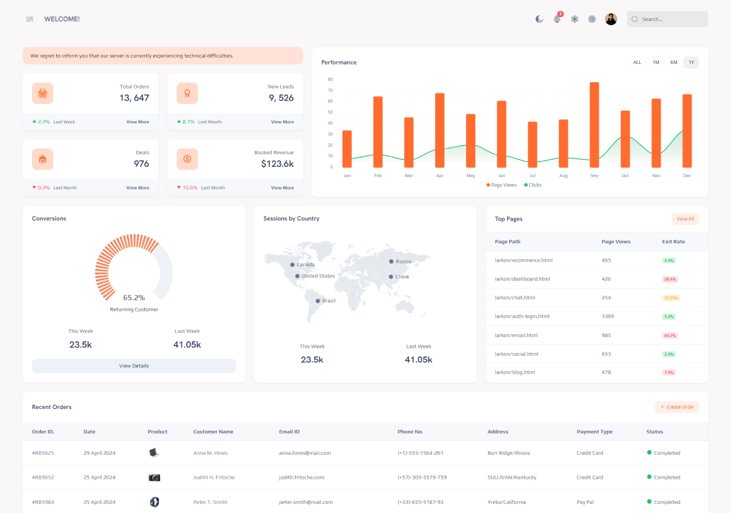The width and height of the screenshot is (731, 513).
Task: Click the Deals briefcase icon
Action: (x=42, y=159)
